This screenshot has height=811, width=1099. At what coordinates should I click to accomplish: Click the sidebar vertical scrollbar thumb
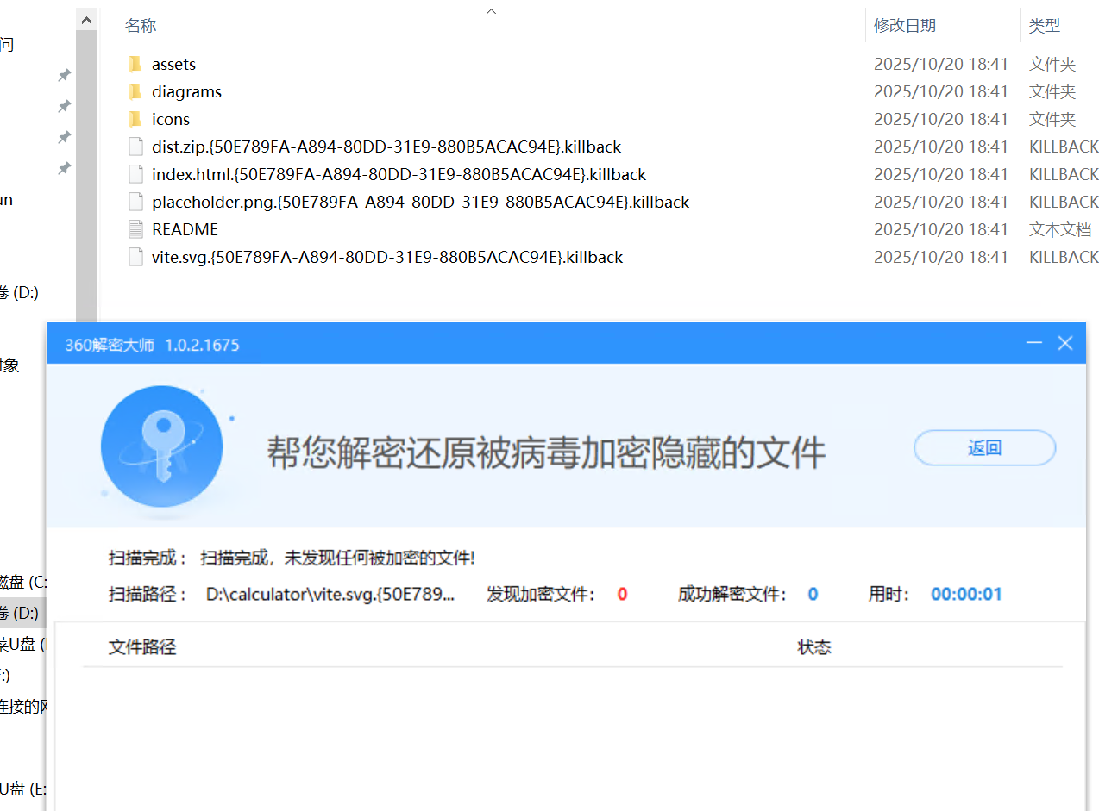[86, 172]
